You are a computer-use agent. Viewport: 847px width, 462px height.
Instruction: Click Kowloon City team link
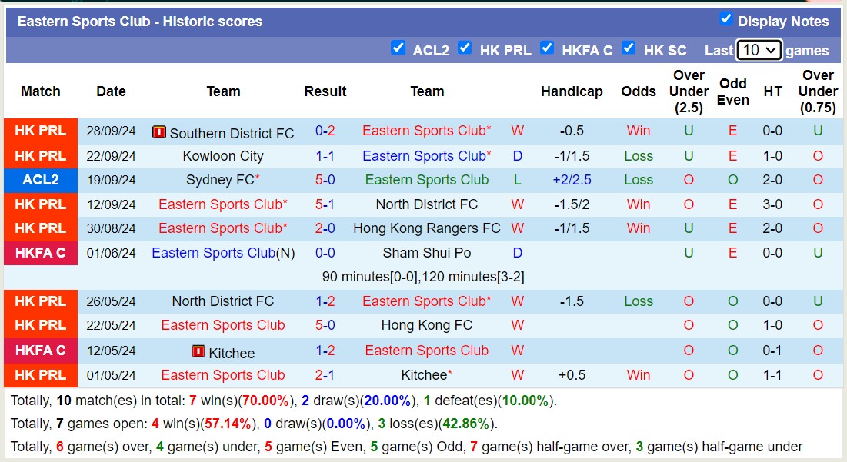[223, 156]
